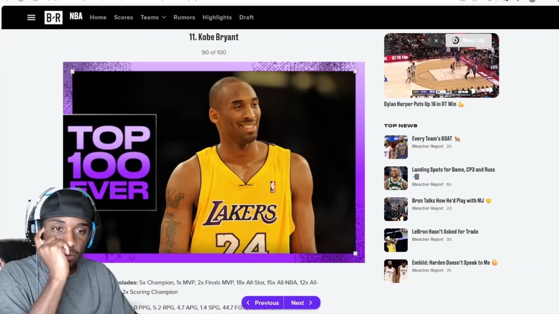Click the '11. Kobe Bryant' heading
559x314 pixels.
pyautogui.click(x=214, y=37)
